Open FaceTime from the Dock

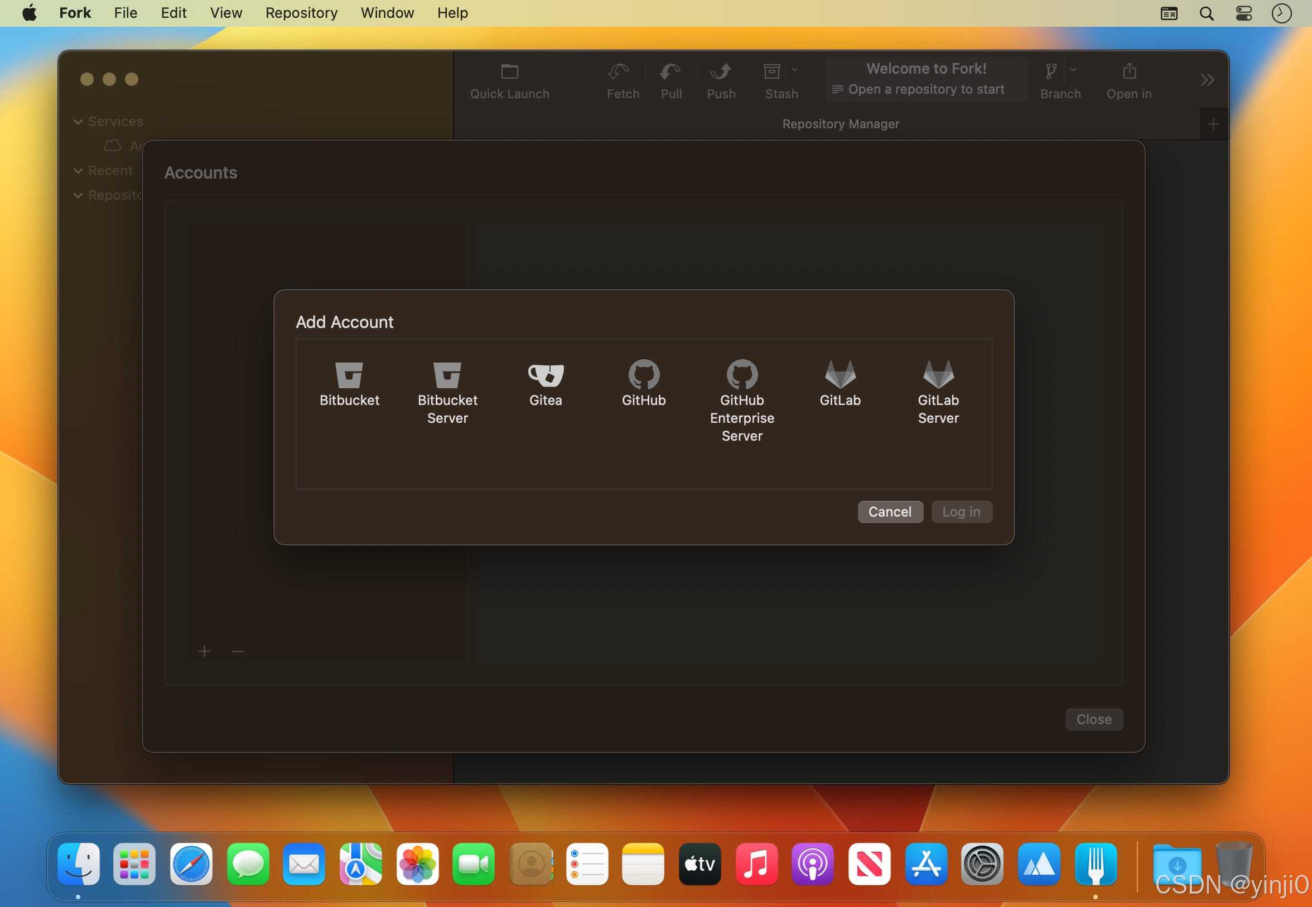pos(474,864)
